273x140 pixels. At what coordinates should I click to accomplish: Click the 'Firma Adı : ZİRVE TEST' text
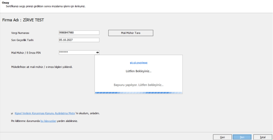(x=23, y=20)
